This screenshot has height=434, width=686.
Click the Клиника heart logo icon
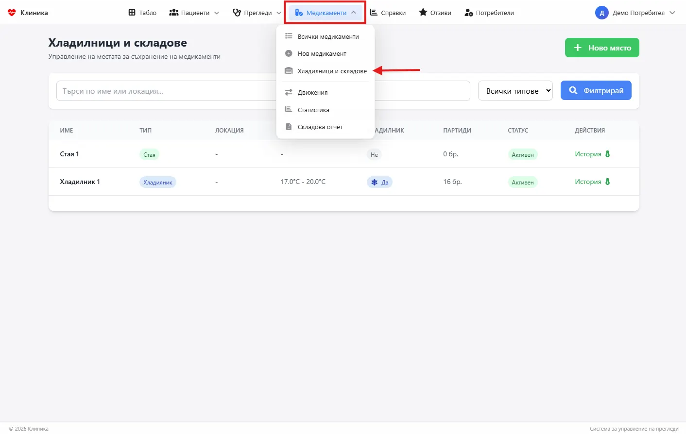(x=12, y=13)
